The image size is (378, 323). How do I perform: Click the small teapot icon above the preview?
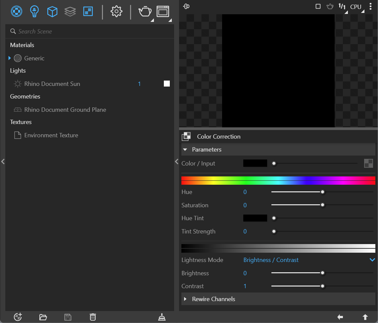click(330, 6)
